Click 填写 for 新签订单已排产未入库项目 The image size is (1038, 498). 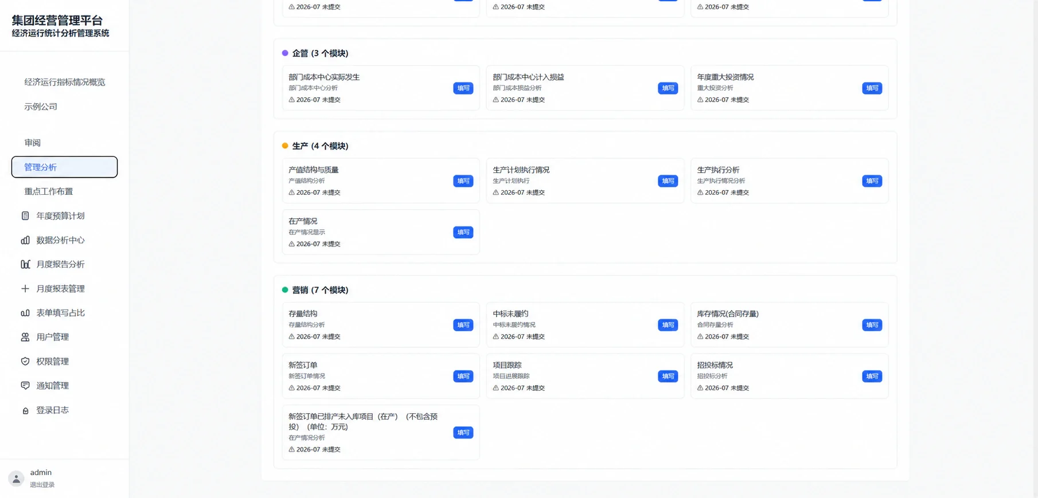tap(463, 433)
